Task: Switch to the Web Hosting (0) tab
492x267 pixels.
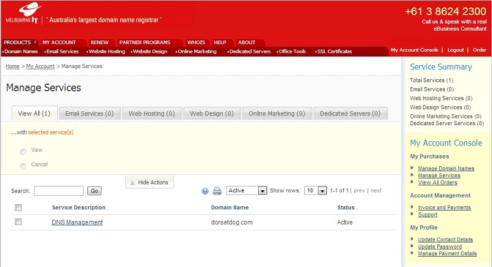Action: pyautogui.click(x=152, y=114)
